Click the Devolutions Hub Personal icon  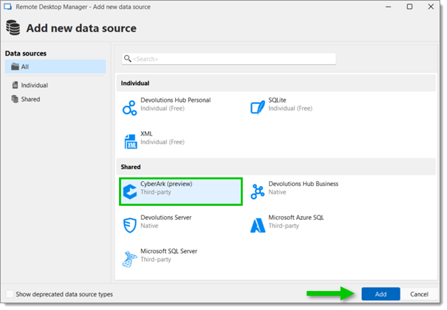pos(130,108)
